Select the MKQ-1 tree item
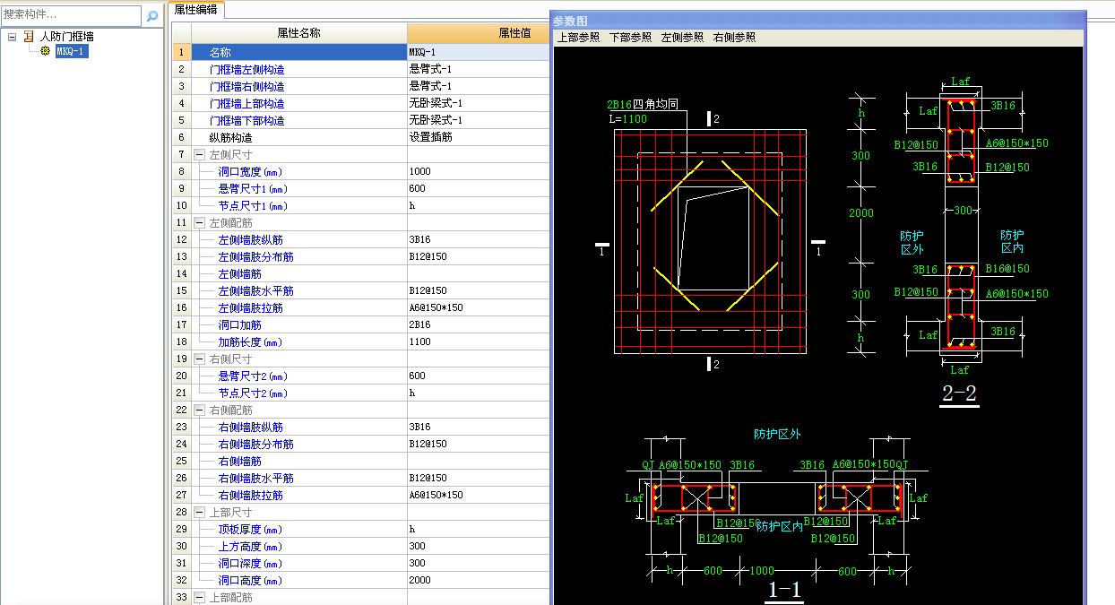Image resolution: width=1115 pixels, height=605 pixels. (72, 51)
